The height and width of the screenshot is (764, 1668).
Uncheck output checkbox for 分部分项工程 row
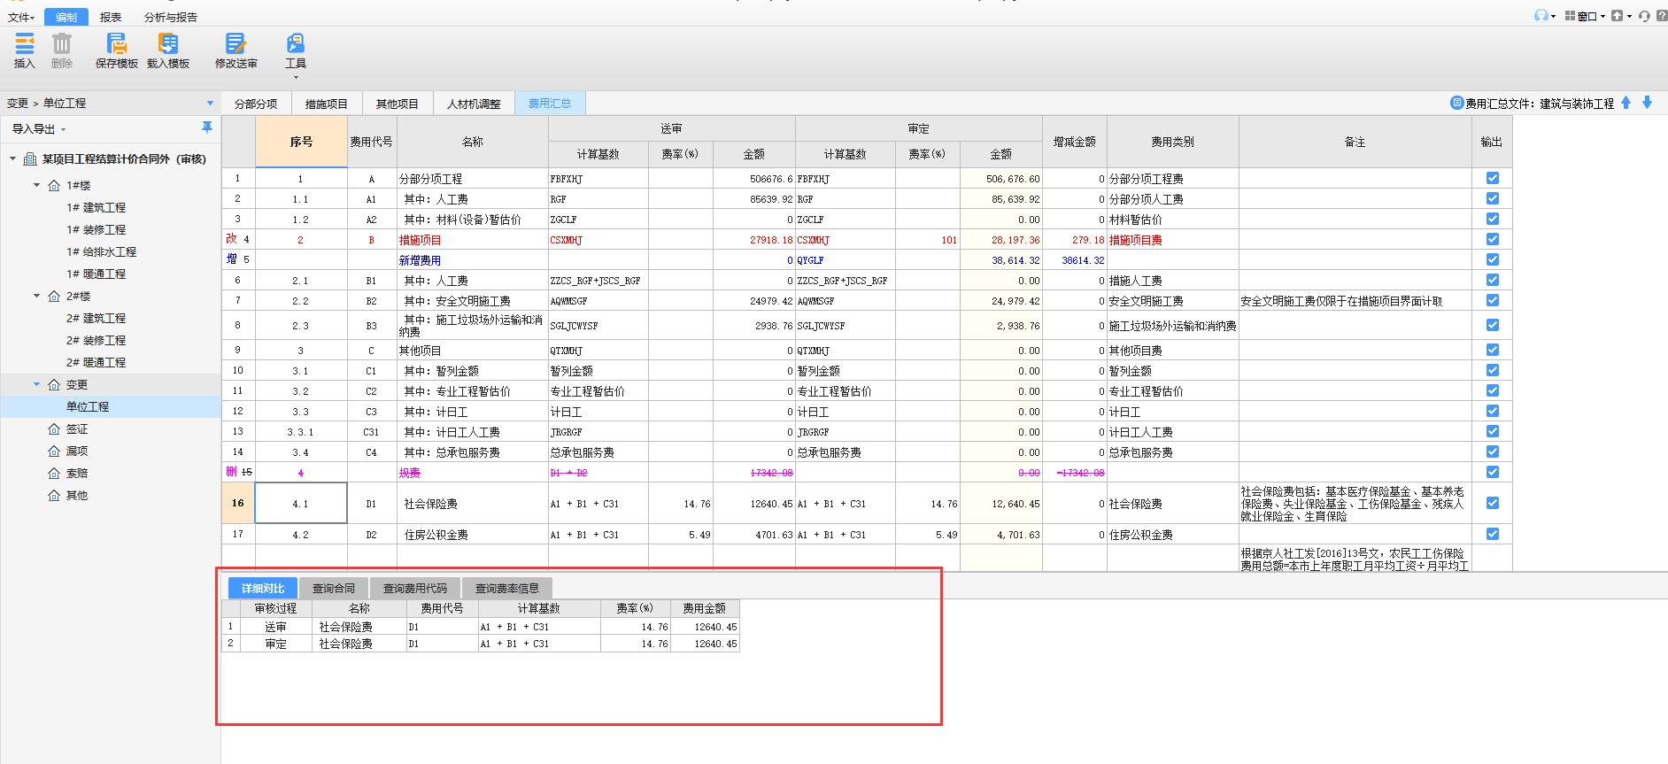[1493, 178]
